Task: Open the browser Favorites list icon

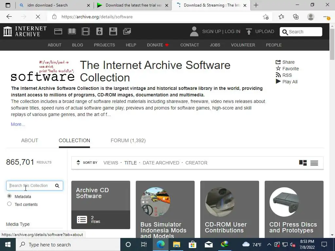Action: 281,17
